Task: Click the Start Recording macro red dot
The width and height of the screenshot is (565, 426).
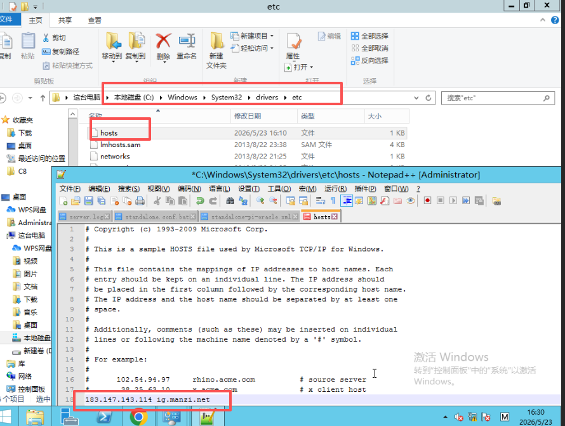Action: (x=427, y=200)
